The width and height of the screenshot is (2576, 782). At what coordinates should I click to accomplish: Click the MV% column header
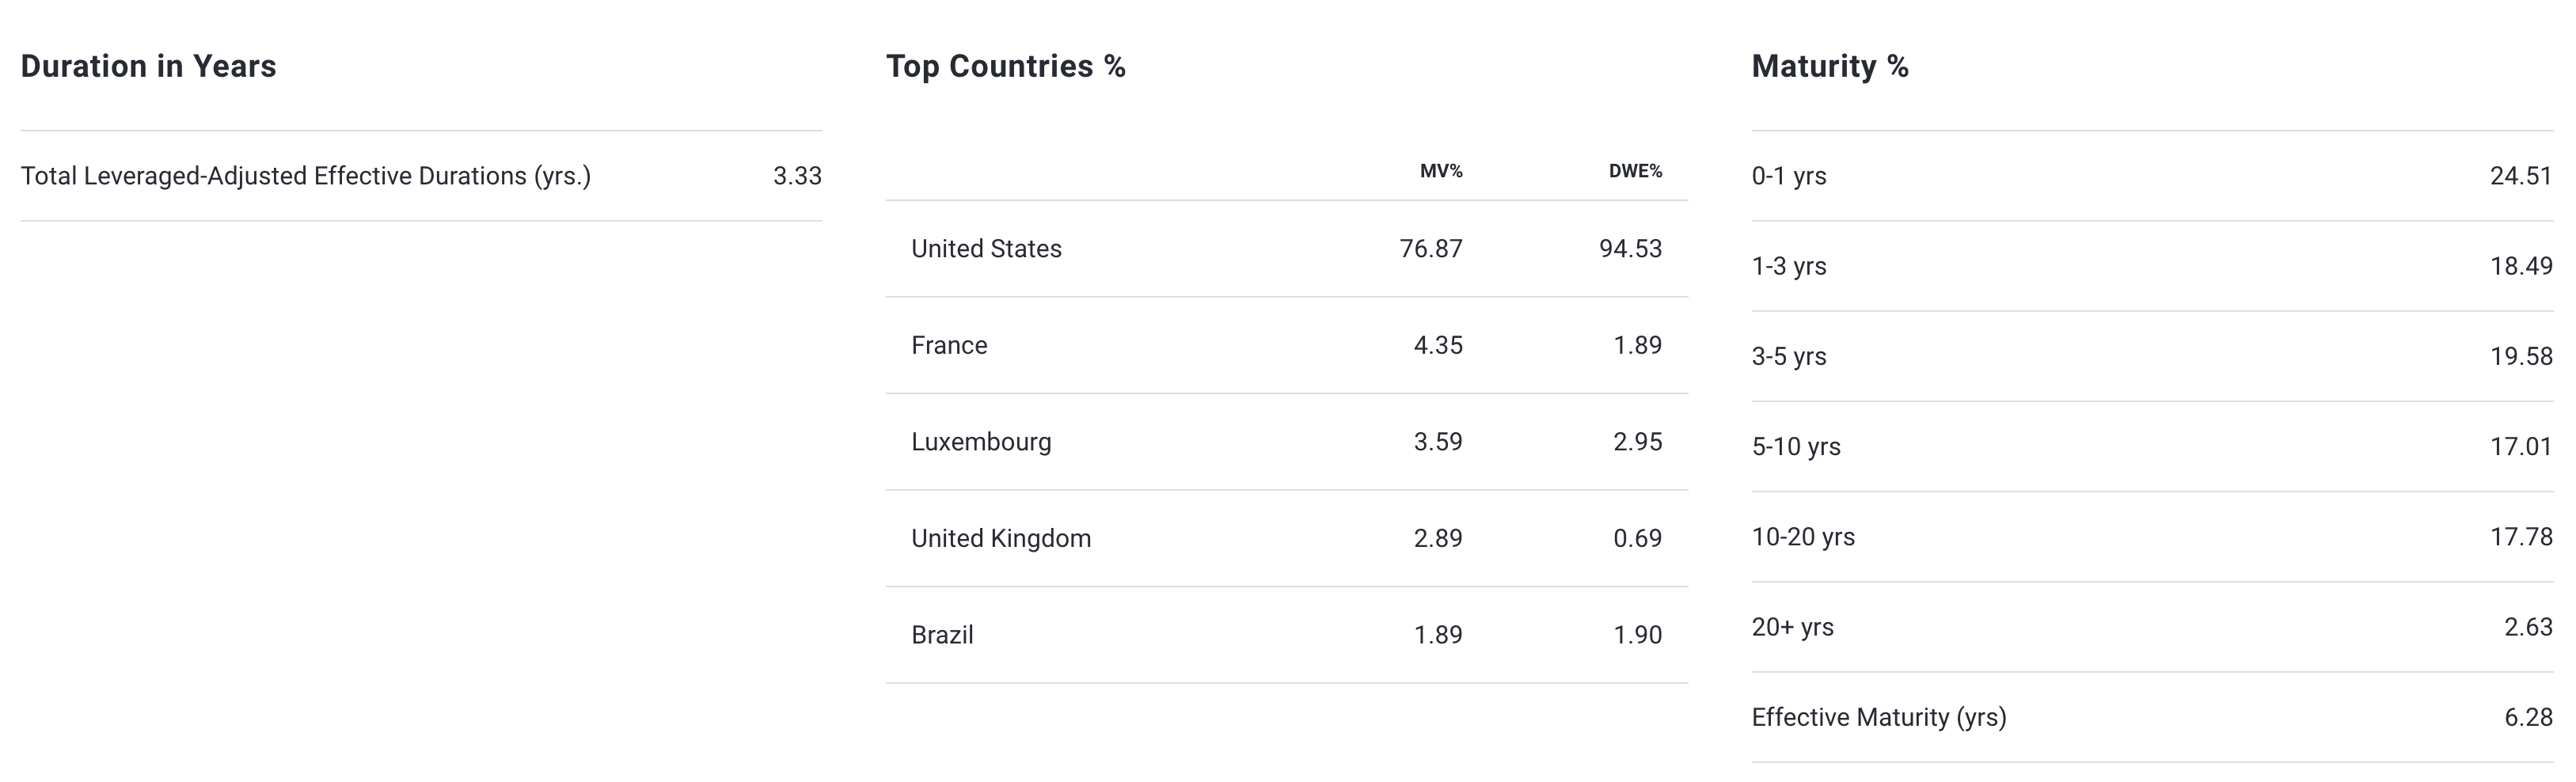coord(1440,171)
